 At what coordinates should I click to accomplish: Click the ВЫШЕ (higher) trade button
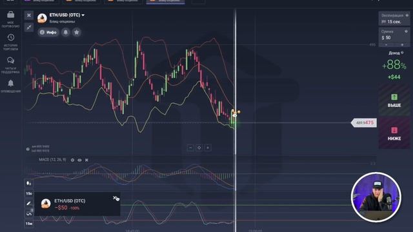394,101
